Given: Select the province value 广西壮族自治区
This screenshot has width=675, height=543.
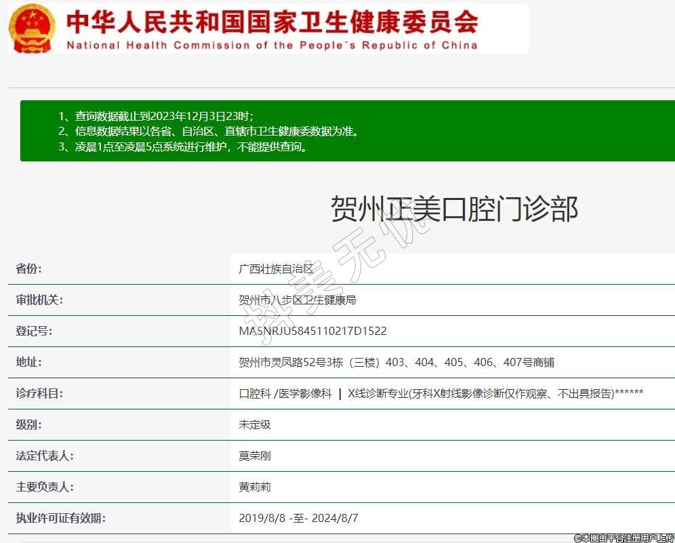Looking at the screenshot, I should pyautogui.click(x=277, y=269).
